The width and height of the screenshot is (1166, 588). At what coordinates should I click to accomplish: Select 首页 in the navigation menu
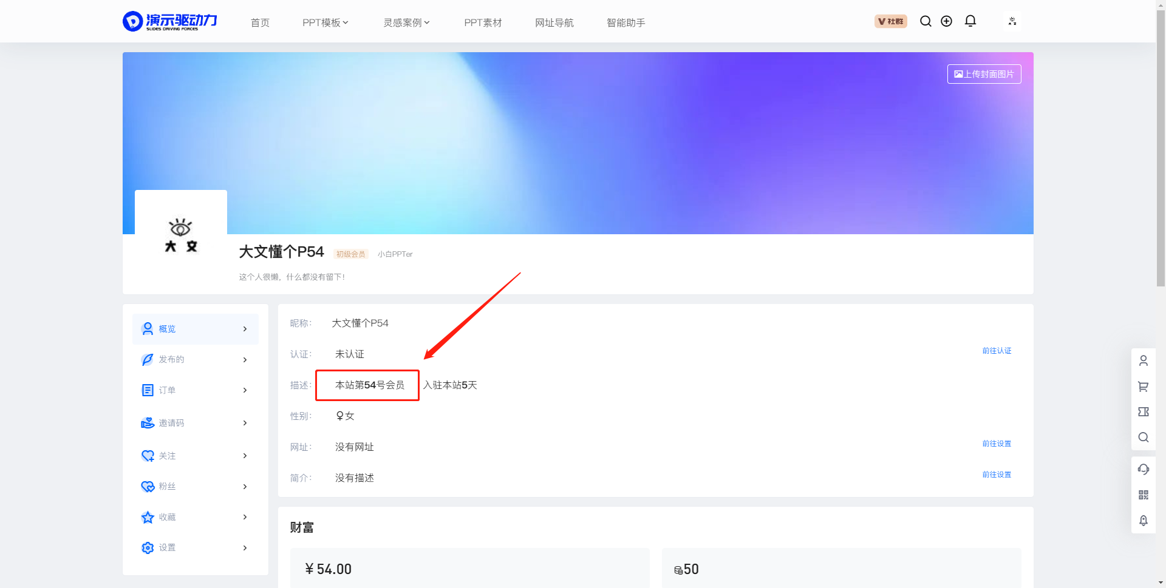260,22
